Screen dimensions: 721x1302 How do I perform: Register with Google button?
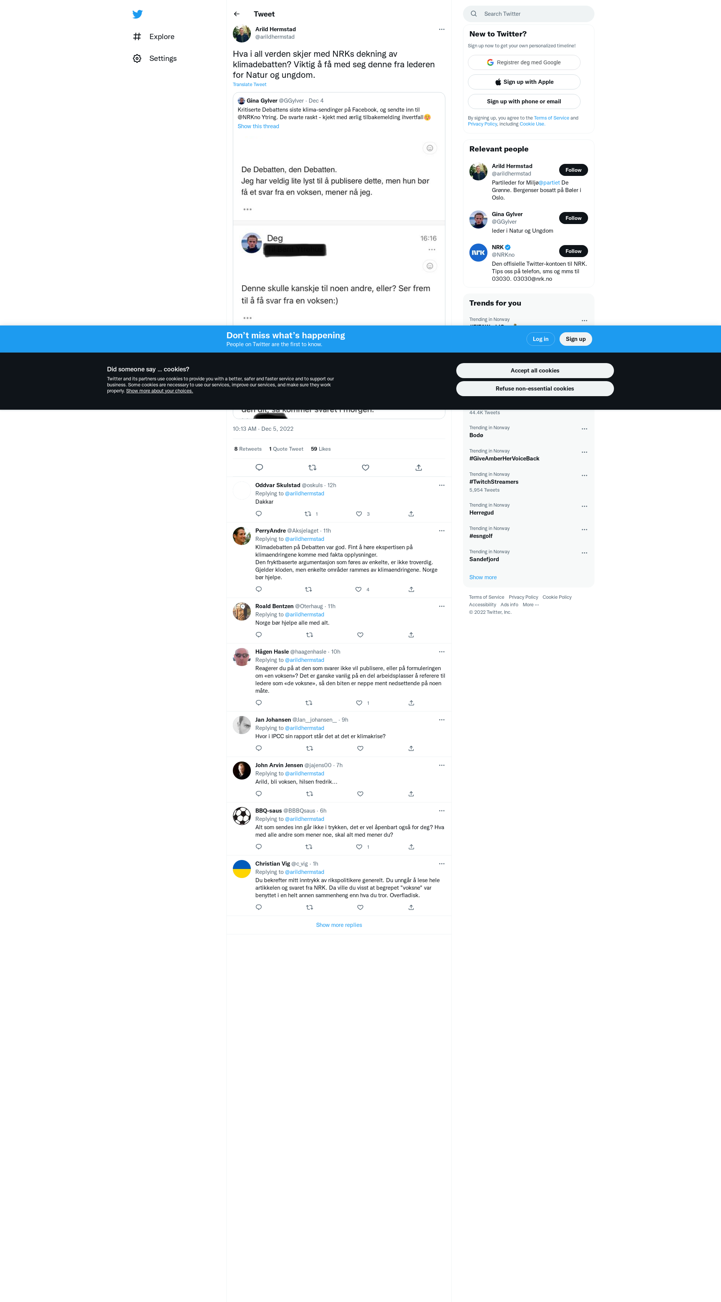pos(523,63)
